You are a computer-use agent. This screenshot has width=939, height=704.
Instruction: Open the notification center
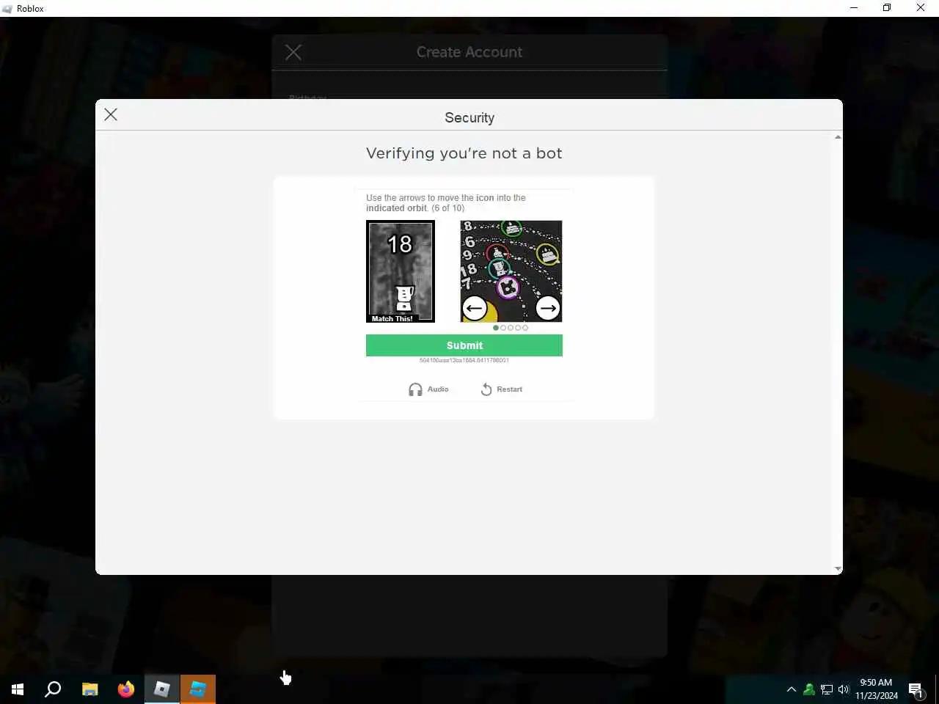(916, 689)
